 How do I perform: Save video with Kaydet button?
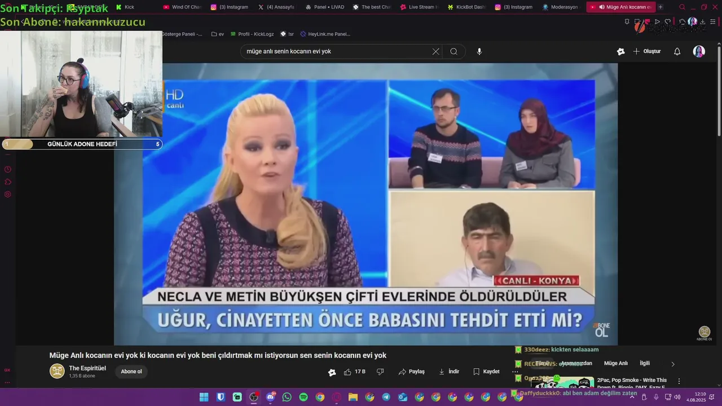[x=486, y=372]
